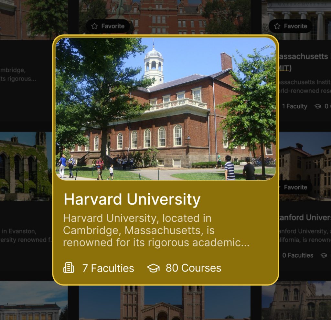Viewport: 331px width, 320px height.
Task: Favorite the Stanford University card
Action: (x=295, y=187)
